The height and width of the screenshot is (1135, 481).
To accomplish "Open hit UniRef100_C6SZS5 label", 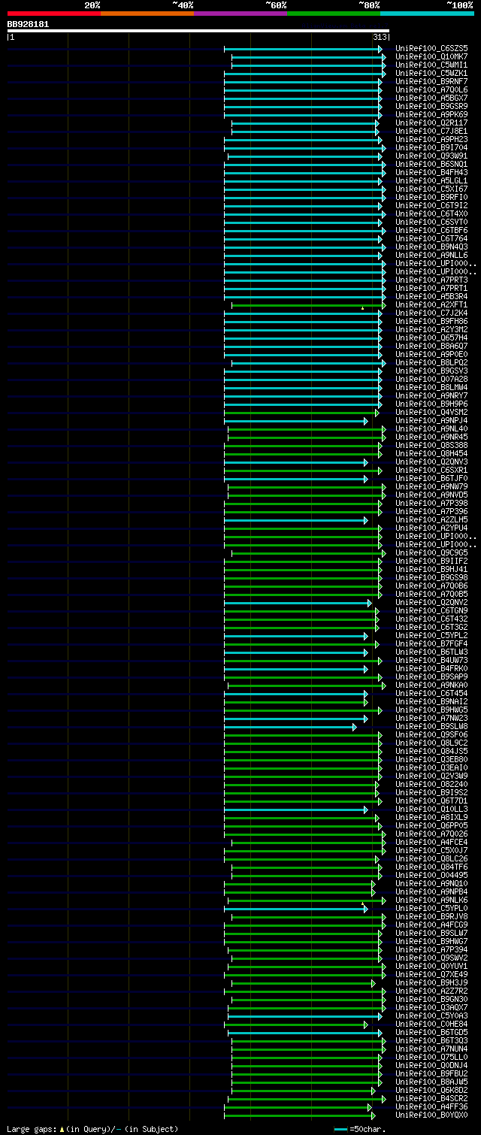I will click(x=431, y=48).
